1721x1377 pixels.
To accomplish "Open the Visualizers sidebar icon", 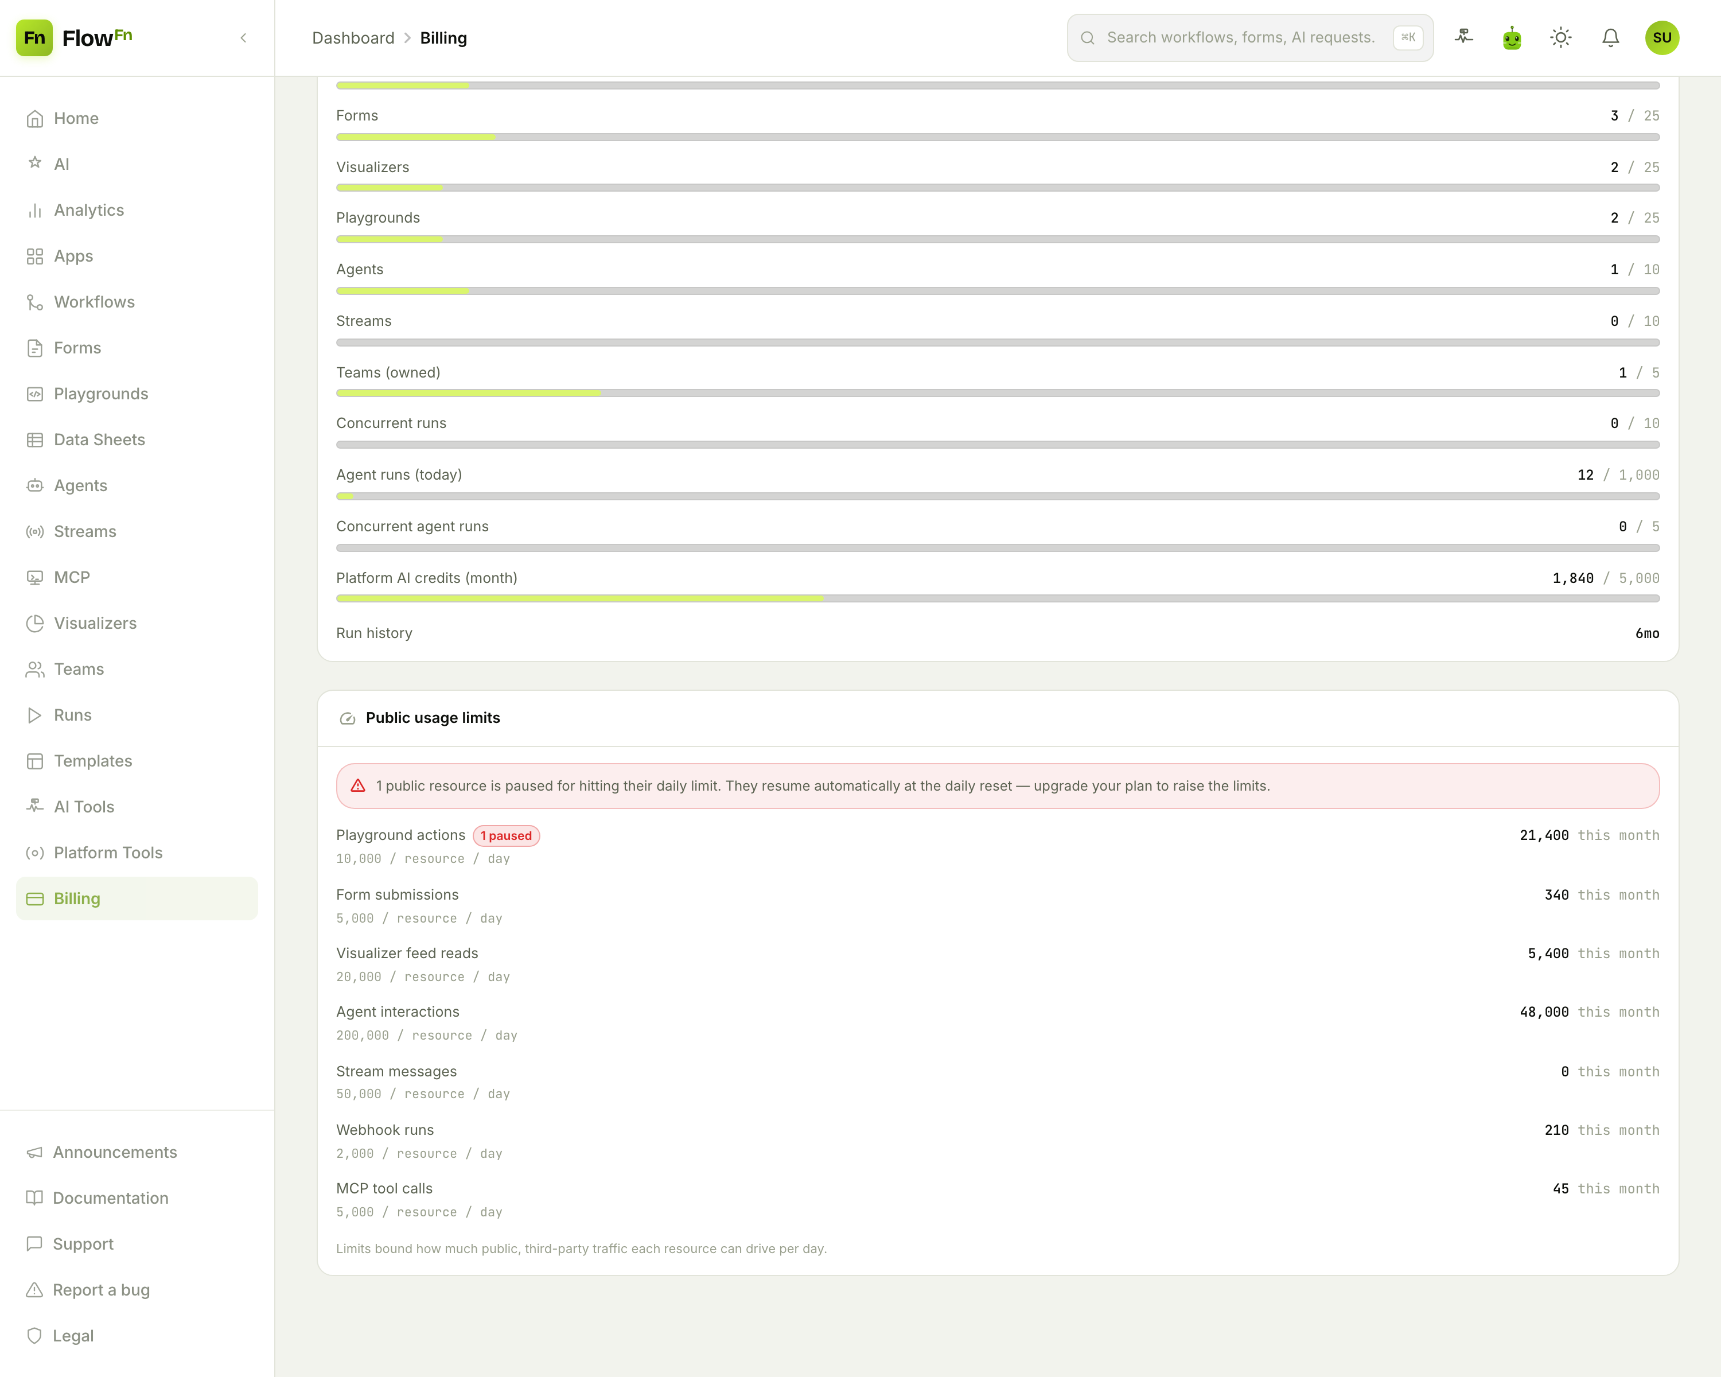I will 34,624.
